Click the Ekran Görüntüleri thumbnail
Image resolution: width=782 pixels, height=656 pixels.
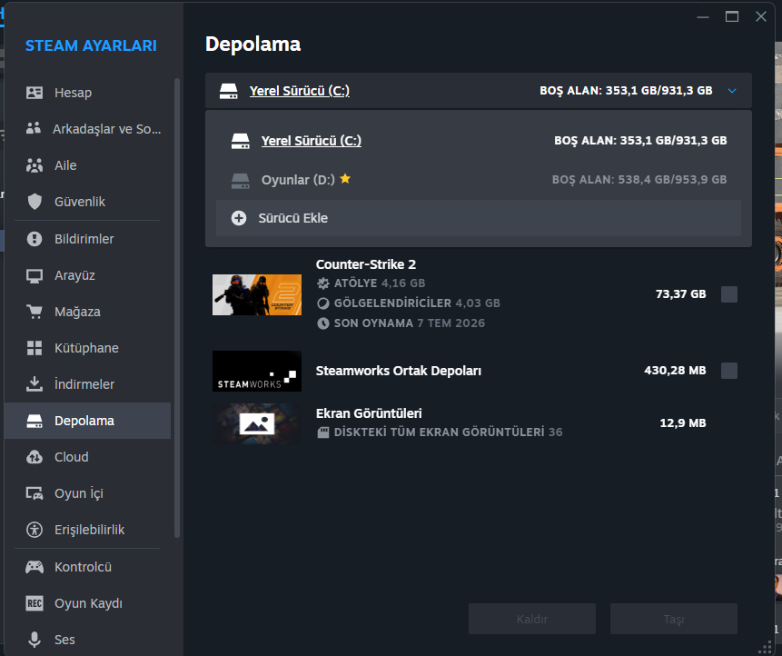point(257,423)
